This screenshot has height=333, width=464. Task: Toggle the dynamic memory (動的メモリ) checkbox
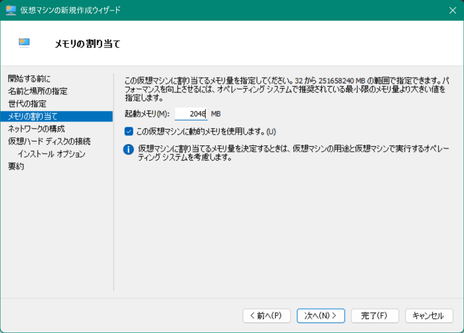129,132
